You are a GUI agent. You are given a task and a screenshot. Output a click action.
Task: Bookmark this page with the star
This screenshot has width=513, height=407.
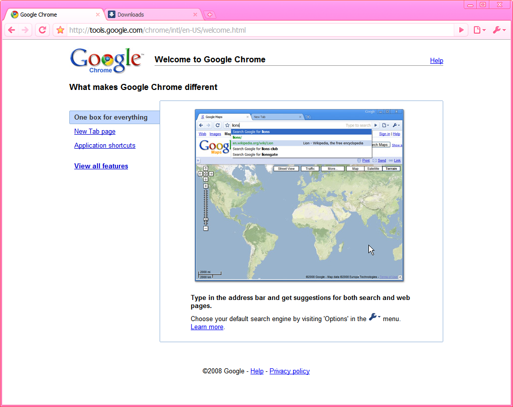pos(60,30)
